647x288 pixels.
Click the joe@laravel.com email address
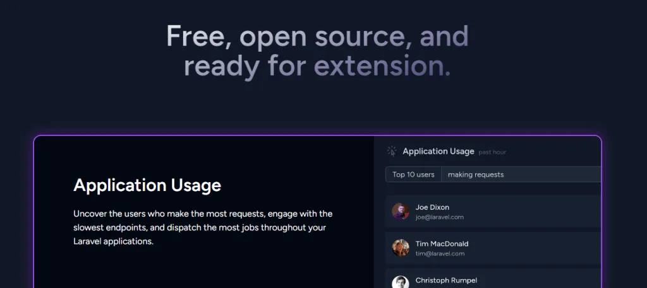pos(440,217)
